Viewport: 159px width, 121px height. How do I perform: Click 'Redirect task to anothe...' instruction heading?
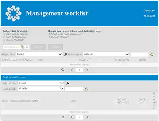(x=16, y=31)
